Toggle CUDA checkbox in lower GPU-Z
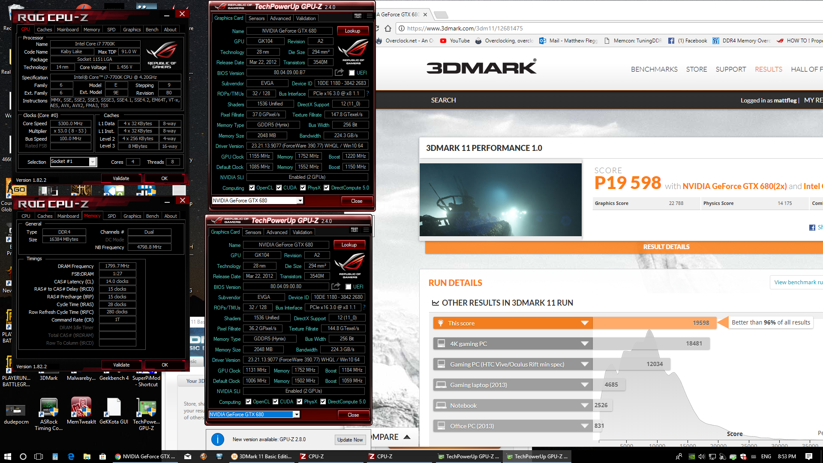823x463 pixels. [x=275, y=402]
